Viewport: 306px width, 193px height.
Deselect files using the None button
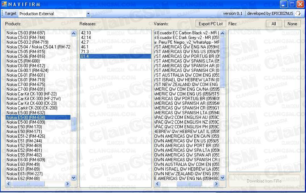(292, 24)
